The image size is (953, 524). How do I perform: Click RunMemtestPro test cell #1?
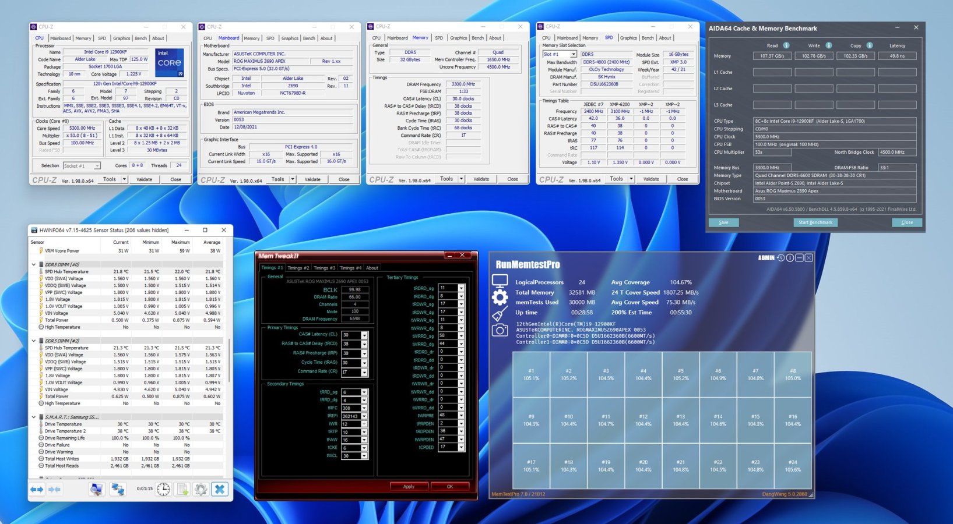point(531,374)
